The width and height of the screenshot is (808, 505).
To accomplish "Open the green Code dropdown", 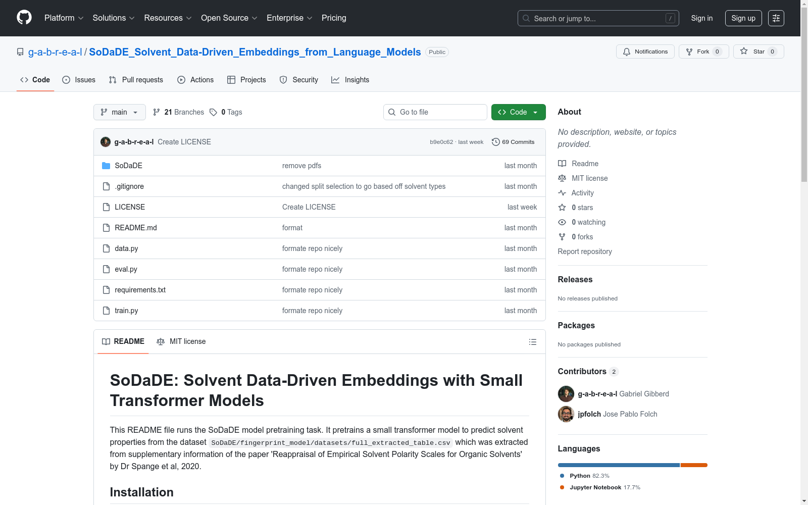I will [518, 112].
